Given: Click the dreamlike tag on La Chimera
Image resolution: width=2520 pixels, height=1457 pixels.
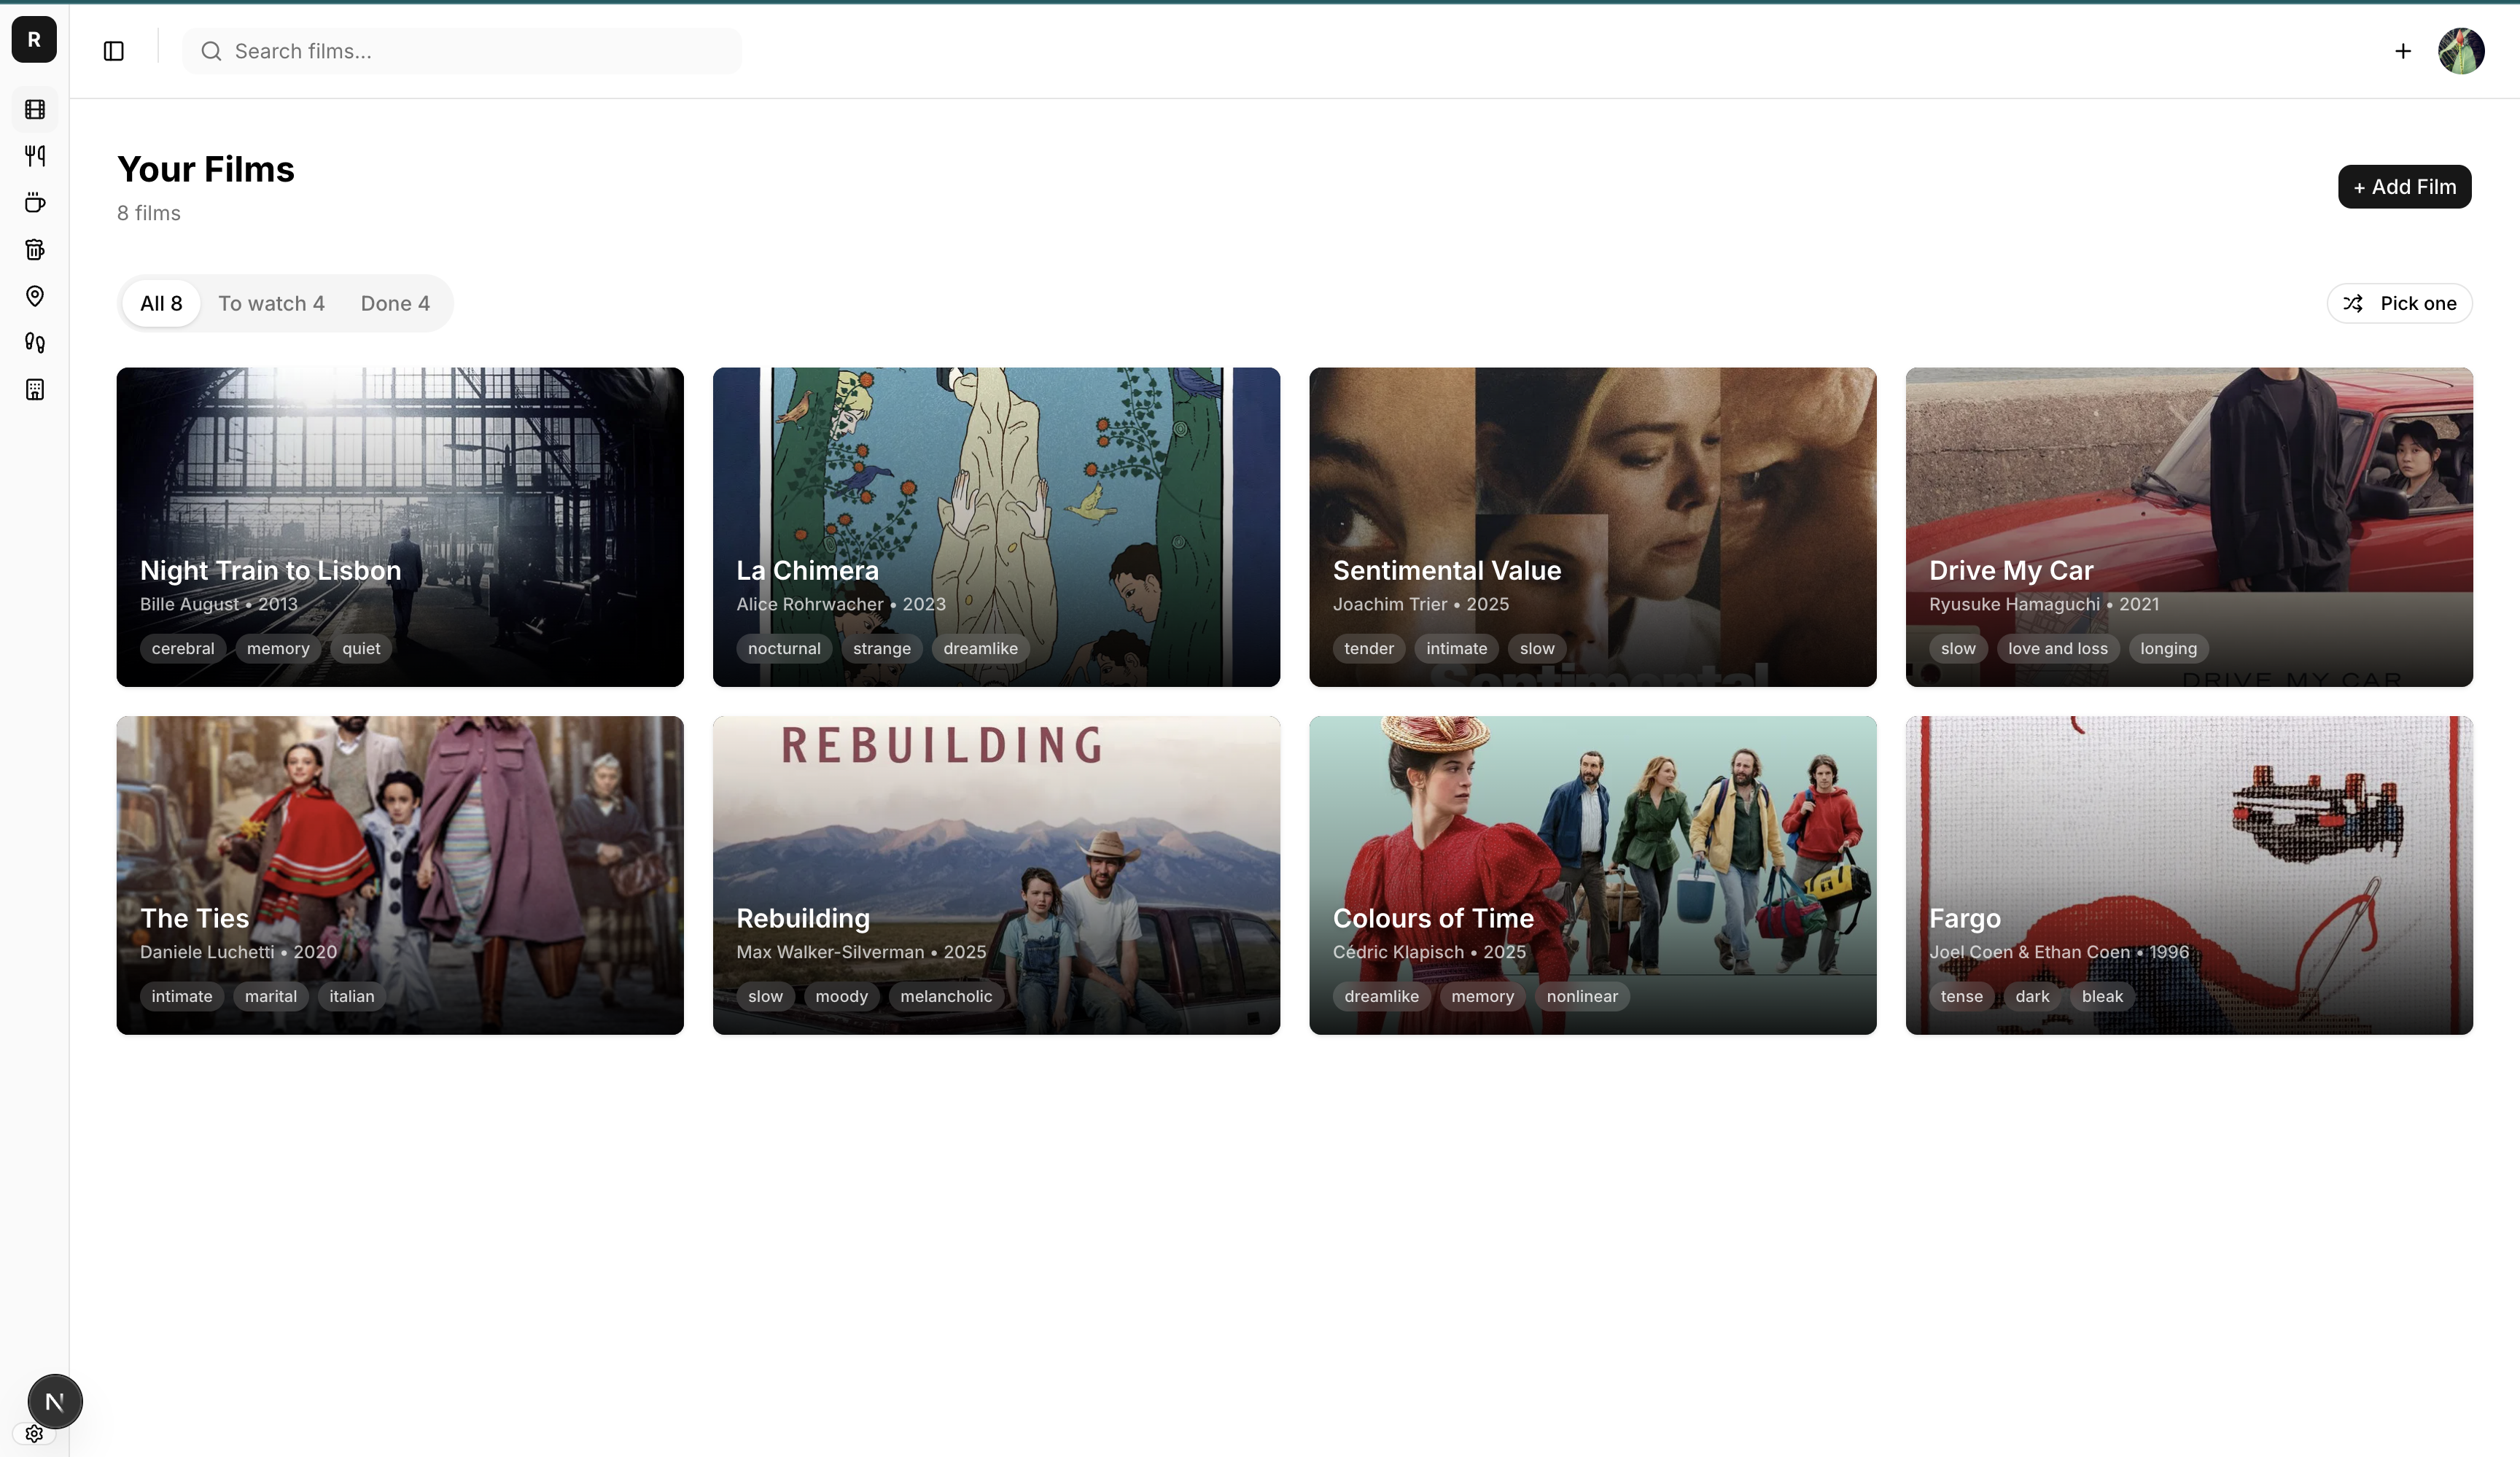Looking at the screenshot, I should tap(980, 648).
